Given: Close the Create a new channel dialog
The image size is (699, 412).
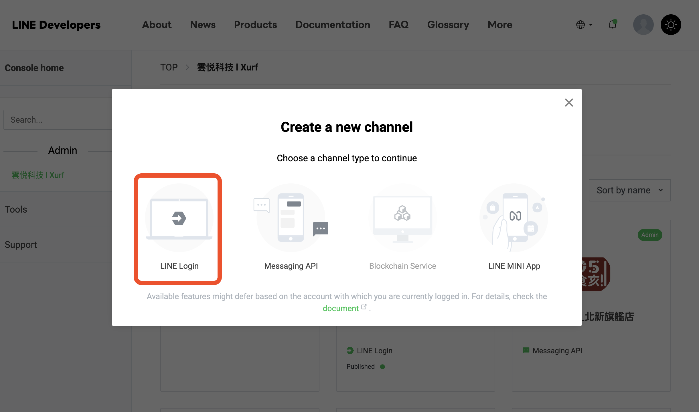Looking at the screenshot, I should tap(569, 103).
